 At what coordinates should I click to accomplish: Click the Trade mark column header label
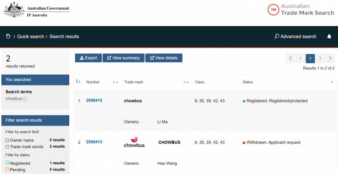click(x=134, y=82)
